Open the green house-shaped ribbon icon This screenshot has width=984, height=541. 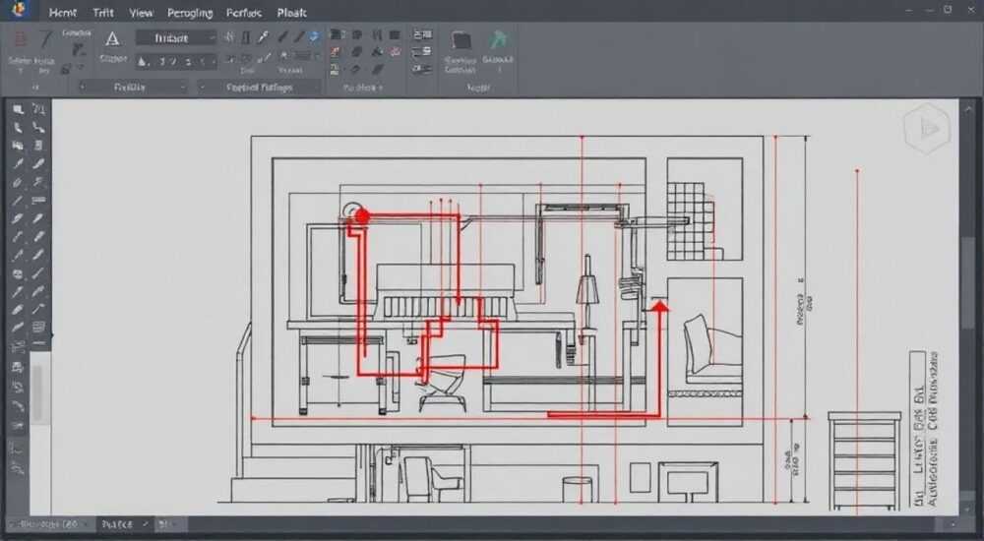(499, 39)
